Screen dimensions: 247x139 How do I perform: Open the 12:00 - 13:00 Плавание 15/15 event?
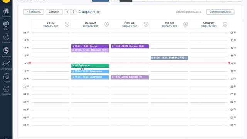coord(90,50)
